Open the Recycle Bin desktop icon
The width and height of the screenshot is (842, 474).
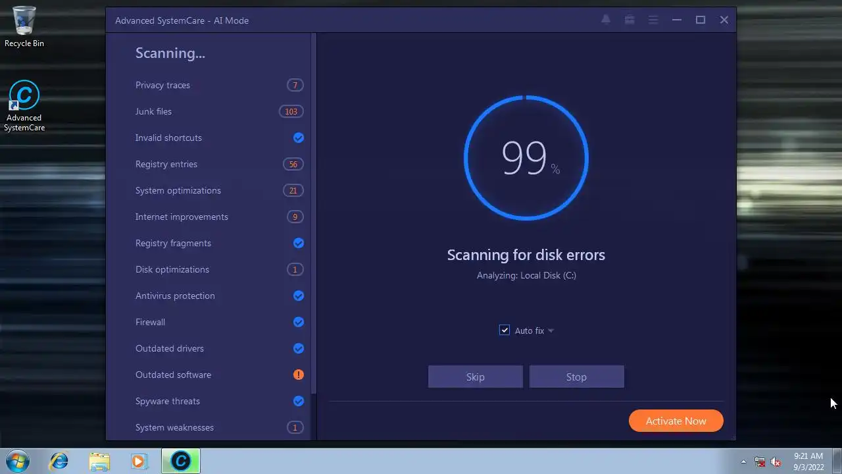24,26
